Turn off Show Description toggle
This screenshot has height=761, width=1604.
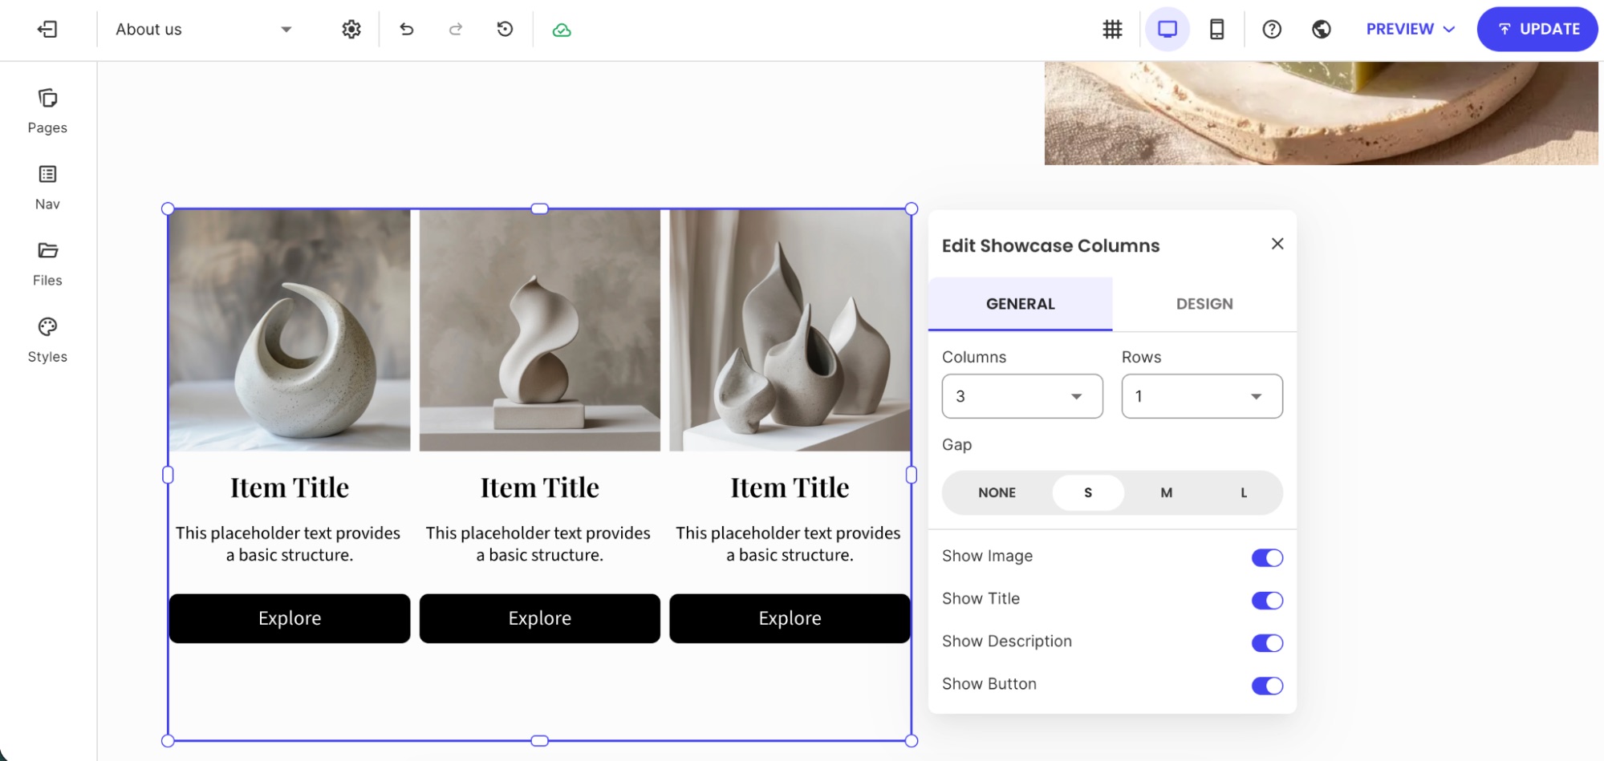tap(1267, 642)
